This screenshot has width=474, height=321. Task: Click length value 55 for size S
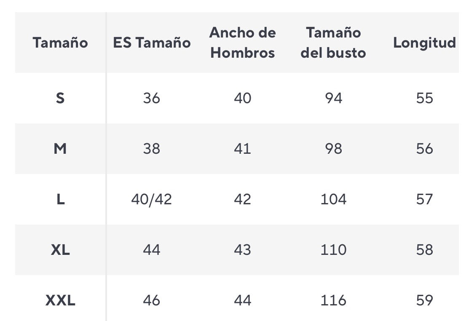point(424,98)
